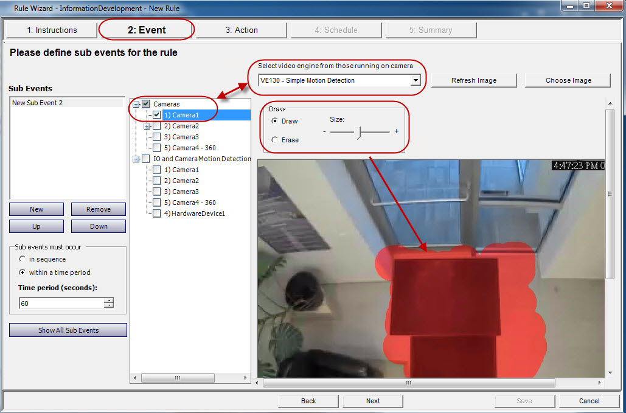Viewport: 626px width, 413px height.
Task: Decrease the time period with down arrow
Action: pos(109,306)
